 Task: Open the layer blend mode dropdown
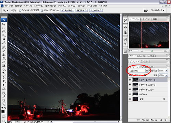tap(139, 71)
